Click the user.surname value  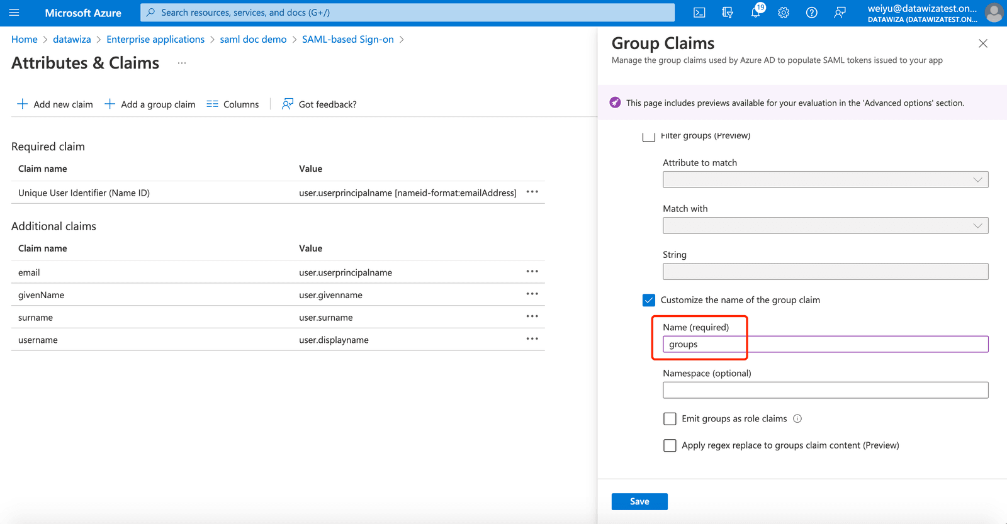click(326, 318)
